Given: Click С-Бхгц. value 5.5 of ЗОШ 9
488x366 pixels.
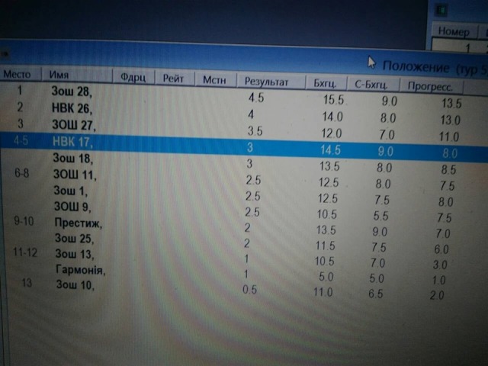Looking at the screenshot, I should pyautogui.click(x=381, y=216).
